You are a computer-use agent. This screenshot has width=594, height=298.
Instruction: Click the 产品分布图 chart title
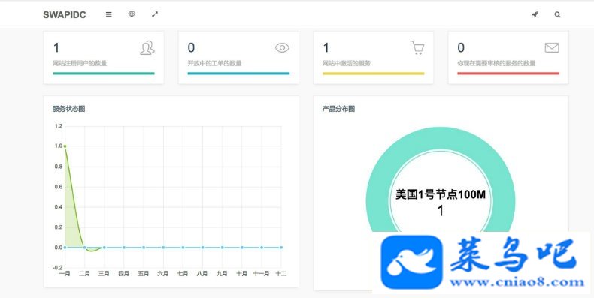pyautogui.click(x=338, y=109)
